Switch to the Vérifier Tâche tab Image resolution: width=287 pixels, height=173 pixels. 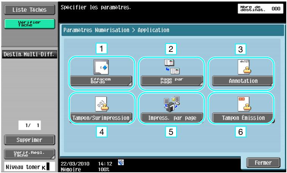click(x=30, y=24)
